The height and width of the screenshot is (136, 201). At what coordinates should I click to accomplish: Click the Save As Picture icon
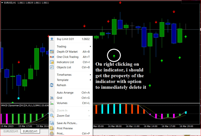tap(52, 123)
